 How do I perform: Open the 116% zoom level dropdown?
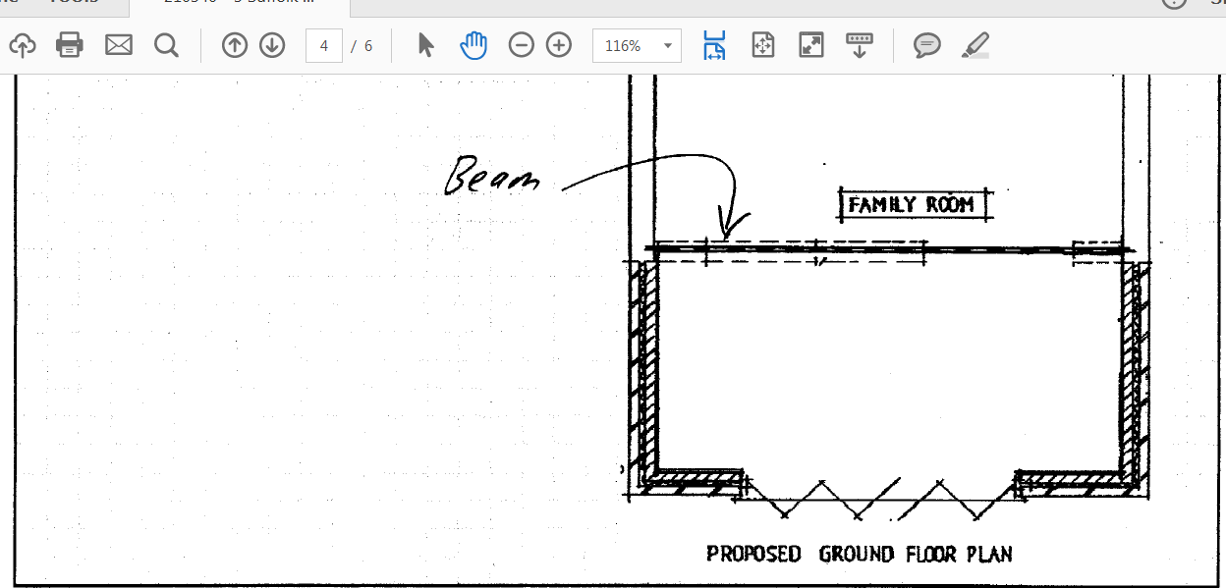[668, 46]
